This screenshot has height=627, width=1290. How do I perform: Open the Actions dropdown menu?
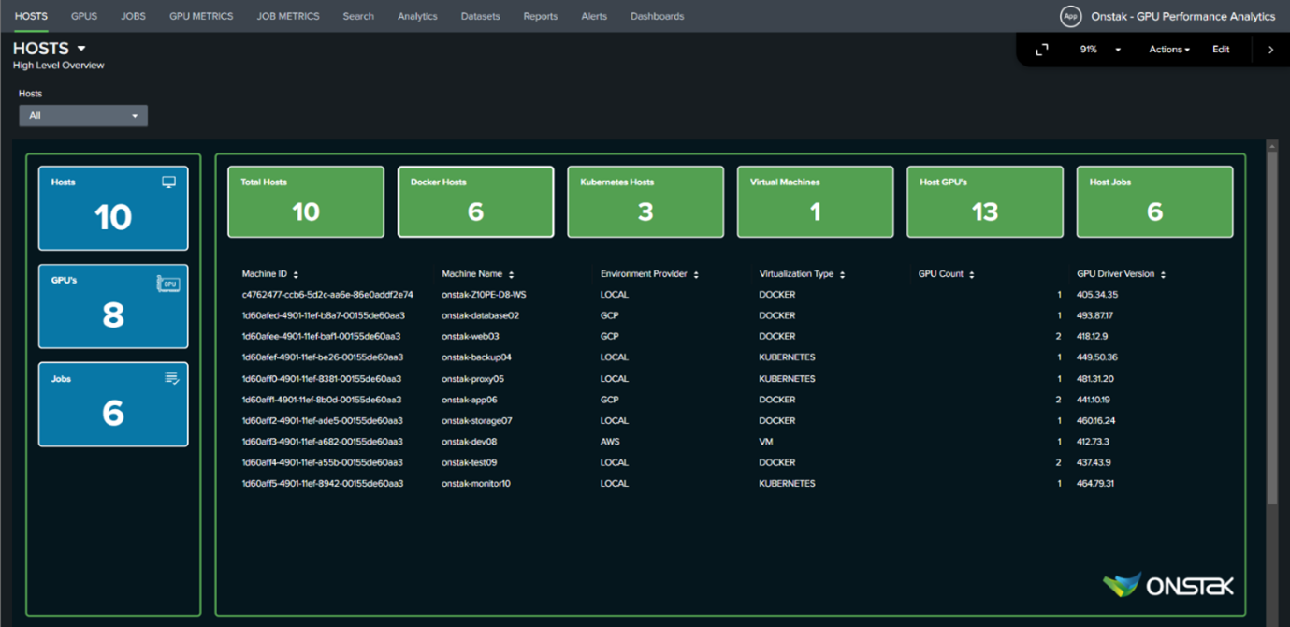[x=1168, y=49]
